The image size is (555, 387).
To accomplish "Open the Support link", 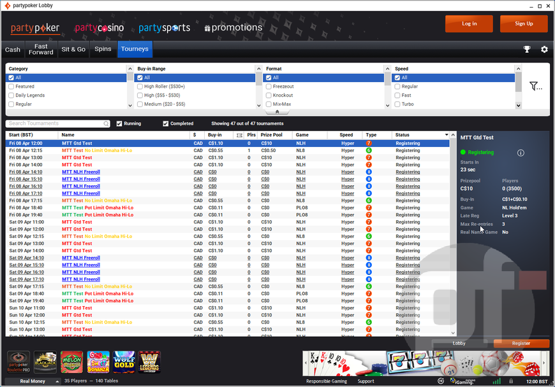I will (x=366, y=381).
